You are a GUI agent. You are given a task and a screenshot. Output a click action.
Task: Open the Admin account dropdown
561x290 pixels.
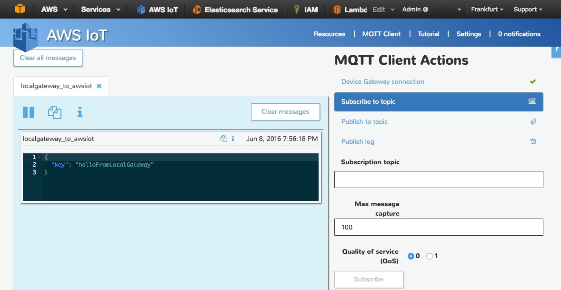pyautogui.click(x=431, y=10)
